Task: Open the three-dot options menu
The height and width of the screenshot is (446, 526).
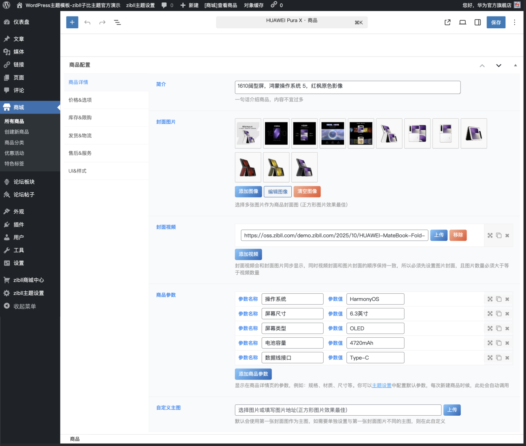Action: [514, 22]
